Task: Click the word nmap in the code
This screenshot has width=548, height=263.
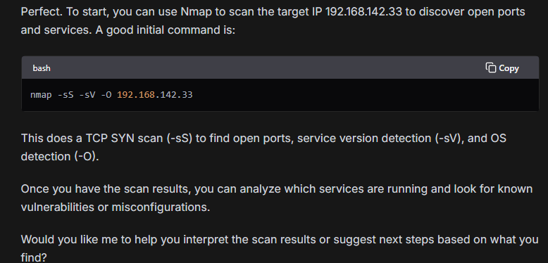Action: (x=41, y=95)
